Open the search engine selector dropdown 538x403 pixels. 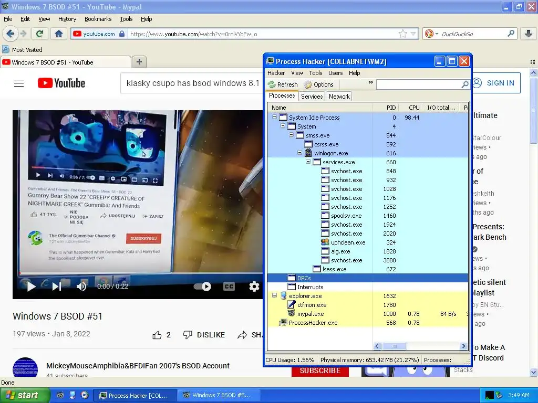(x=431, y=34)
